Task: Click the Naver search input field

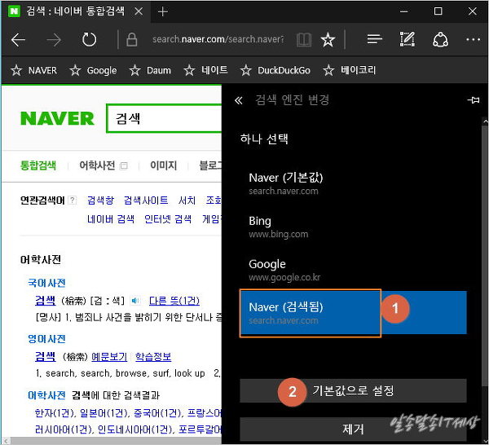Action: (163, 119)
